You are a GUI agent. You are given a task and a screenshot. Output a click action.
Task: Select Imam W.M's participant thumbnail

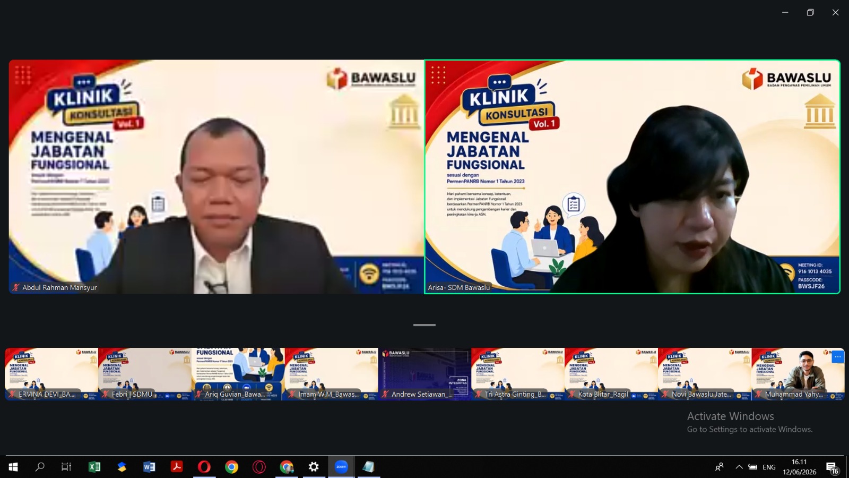click(x=332, y=374)
